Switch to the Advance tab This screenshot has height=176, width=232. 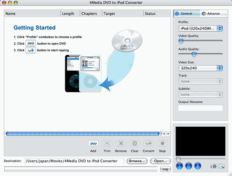click(214, 13)
